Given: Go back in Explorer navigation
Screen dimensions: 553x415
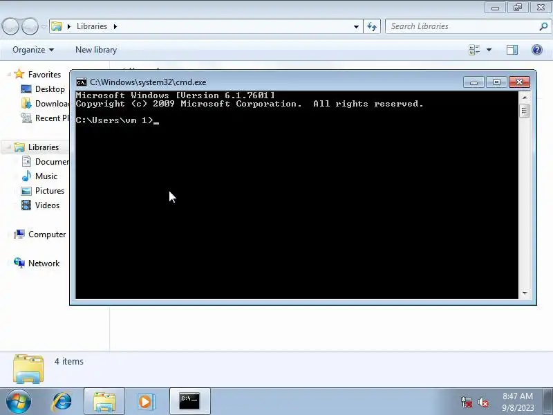Looking at the screenshot, I should (x=10, y=26).
